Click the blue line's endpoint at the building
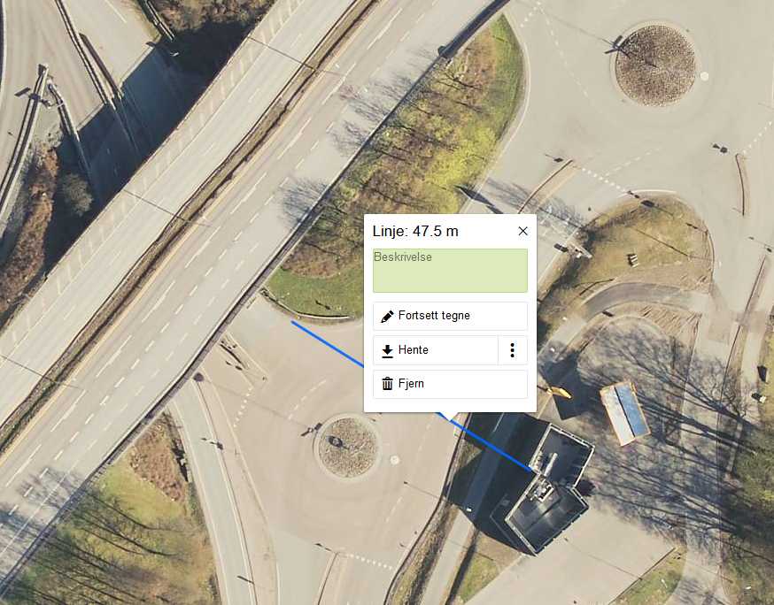The height and width of the screenshot is (605, 774). [532, 470]
